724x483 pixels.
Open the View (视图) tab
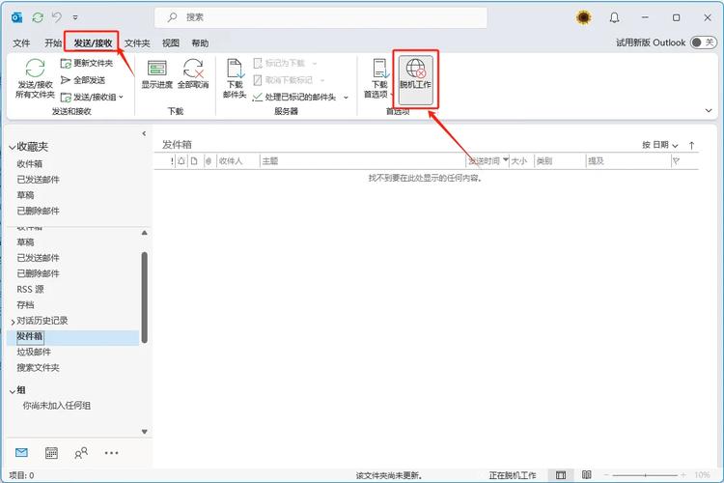tap(170, 43)
